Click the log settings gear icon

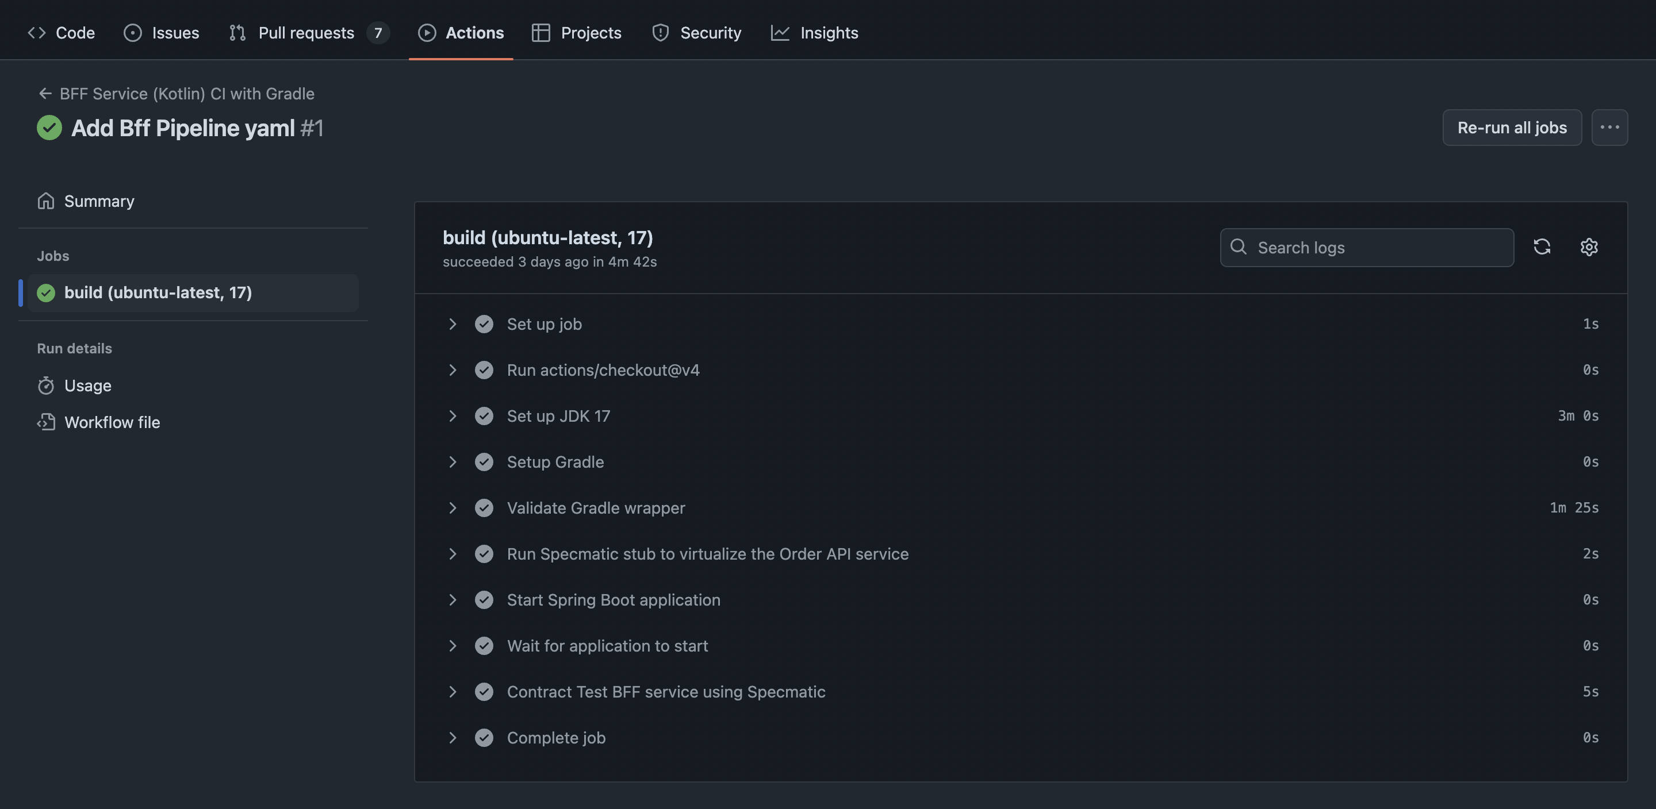pyautogui.click(x=1589, y=248)
